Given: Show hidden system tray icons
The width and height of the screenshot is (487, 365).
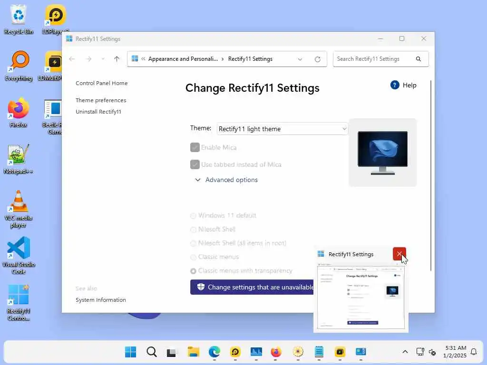Looking at the screenshot, I should coord(405,352).
